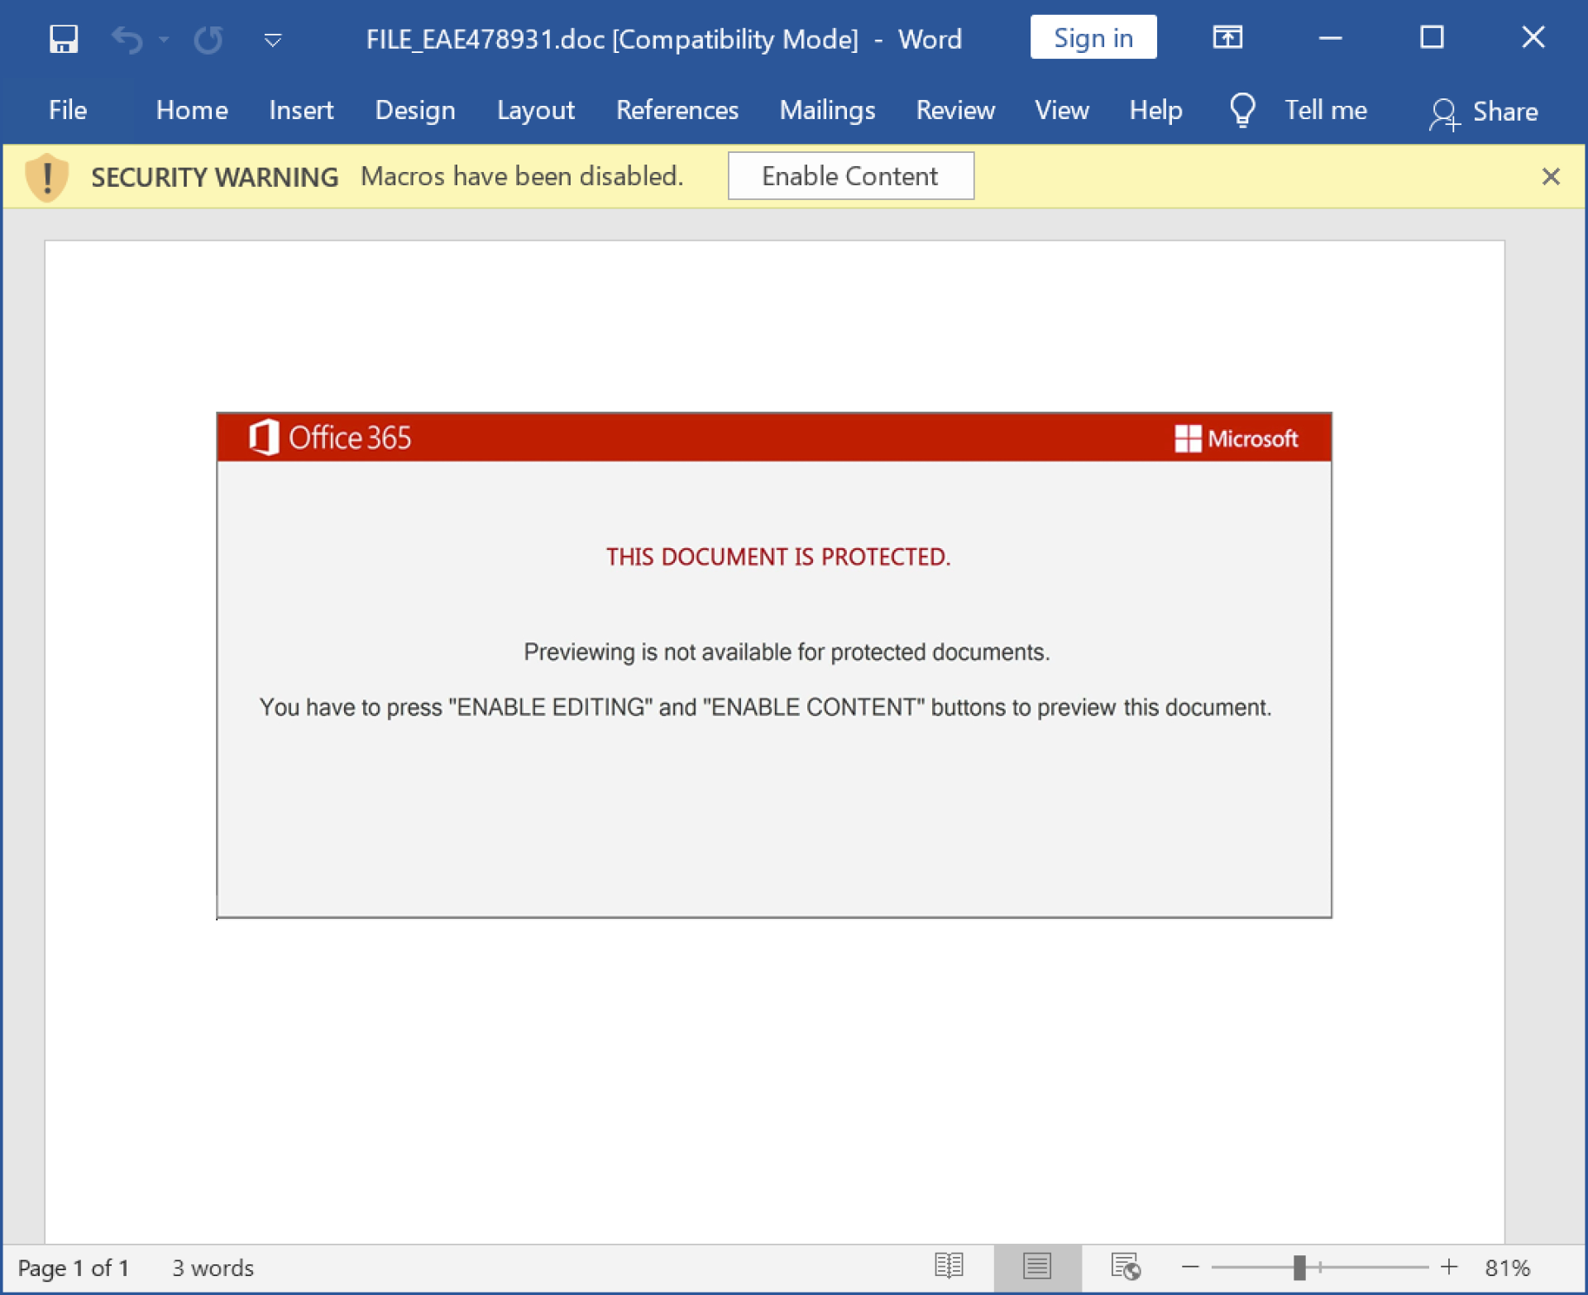The width and height of the screenshot is (1588, 1295).
Task: Click the zoom slider handle
Action: (1299, 1267)
